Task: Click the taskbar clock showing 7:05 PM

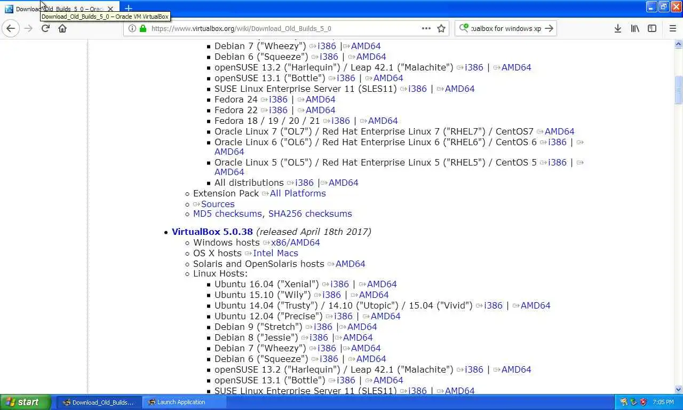Action: (663, 402)
